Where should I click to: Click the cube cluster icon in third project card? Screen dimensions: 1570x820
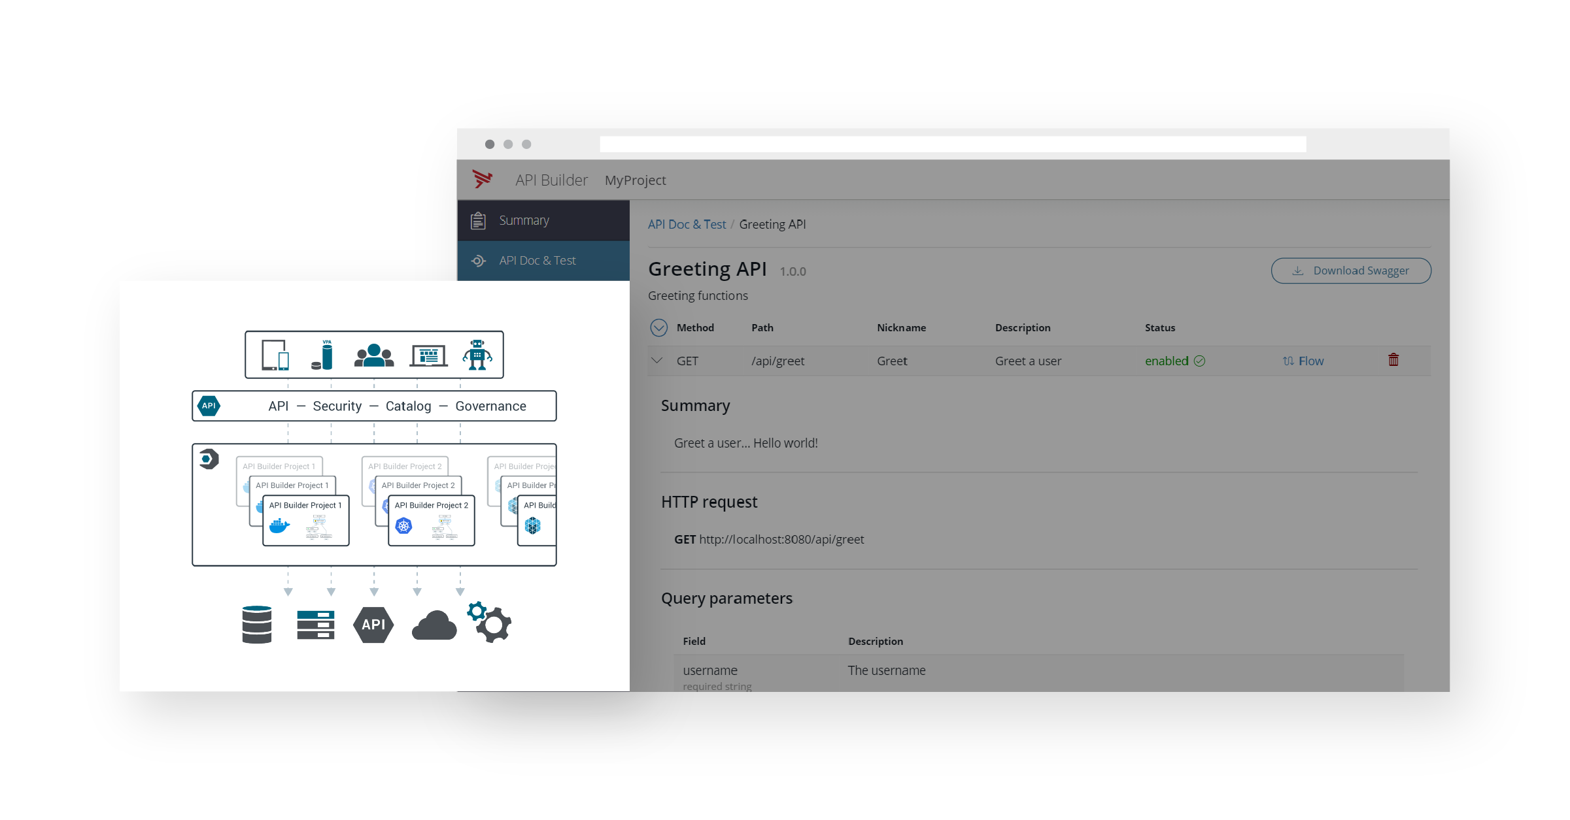click(x=533, y=526)
